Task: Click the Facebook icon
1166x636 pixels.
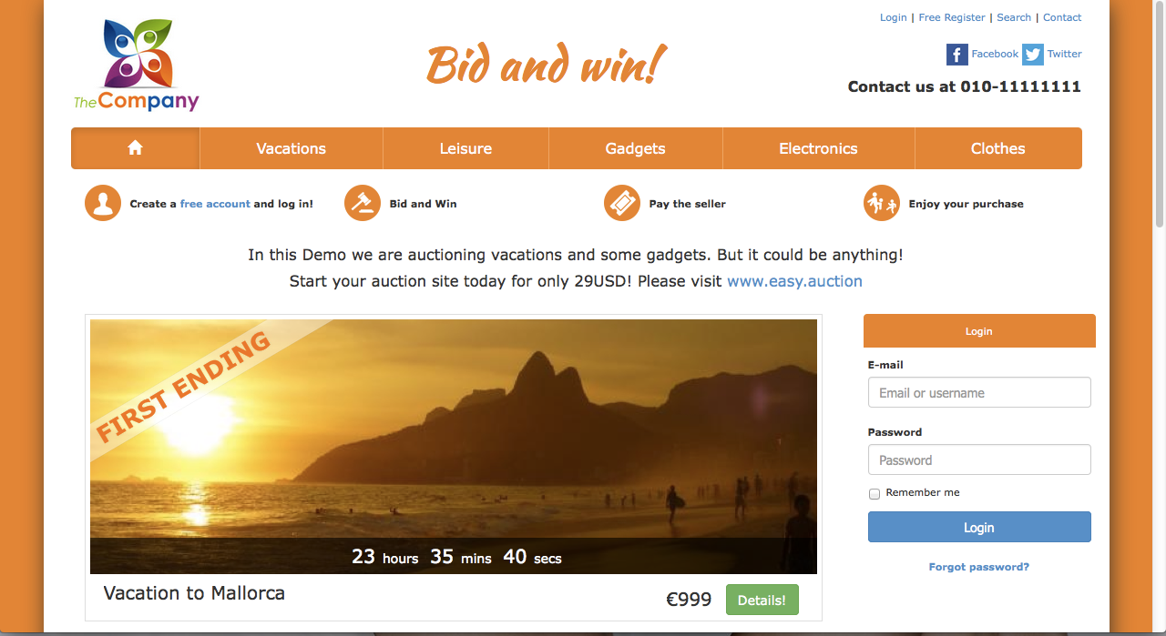Action: point(956,55)
